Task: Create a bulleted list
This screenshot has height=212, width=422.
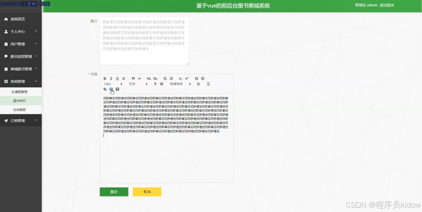Action: [171, 79]
